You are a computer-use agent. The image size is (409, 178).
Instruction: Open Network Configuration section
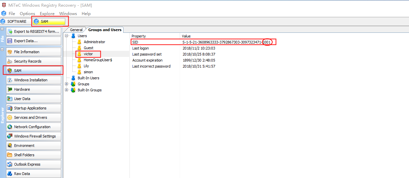[x=33, y=127]
